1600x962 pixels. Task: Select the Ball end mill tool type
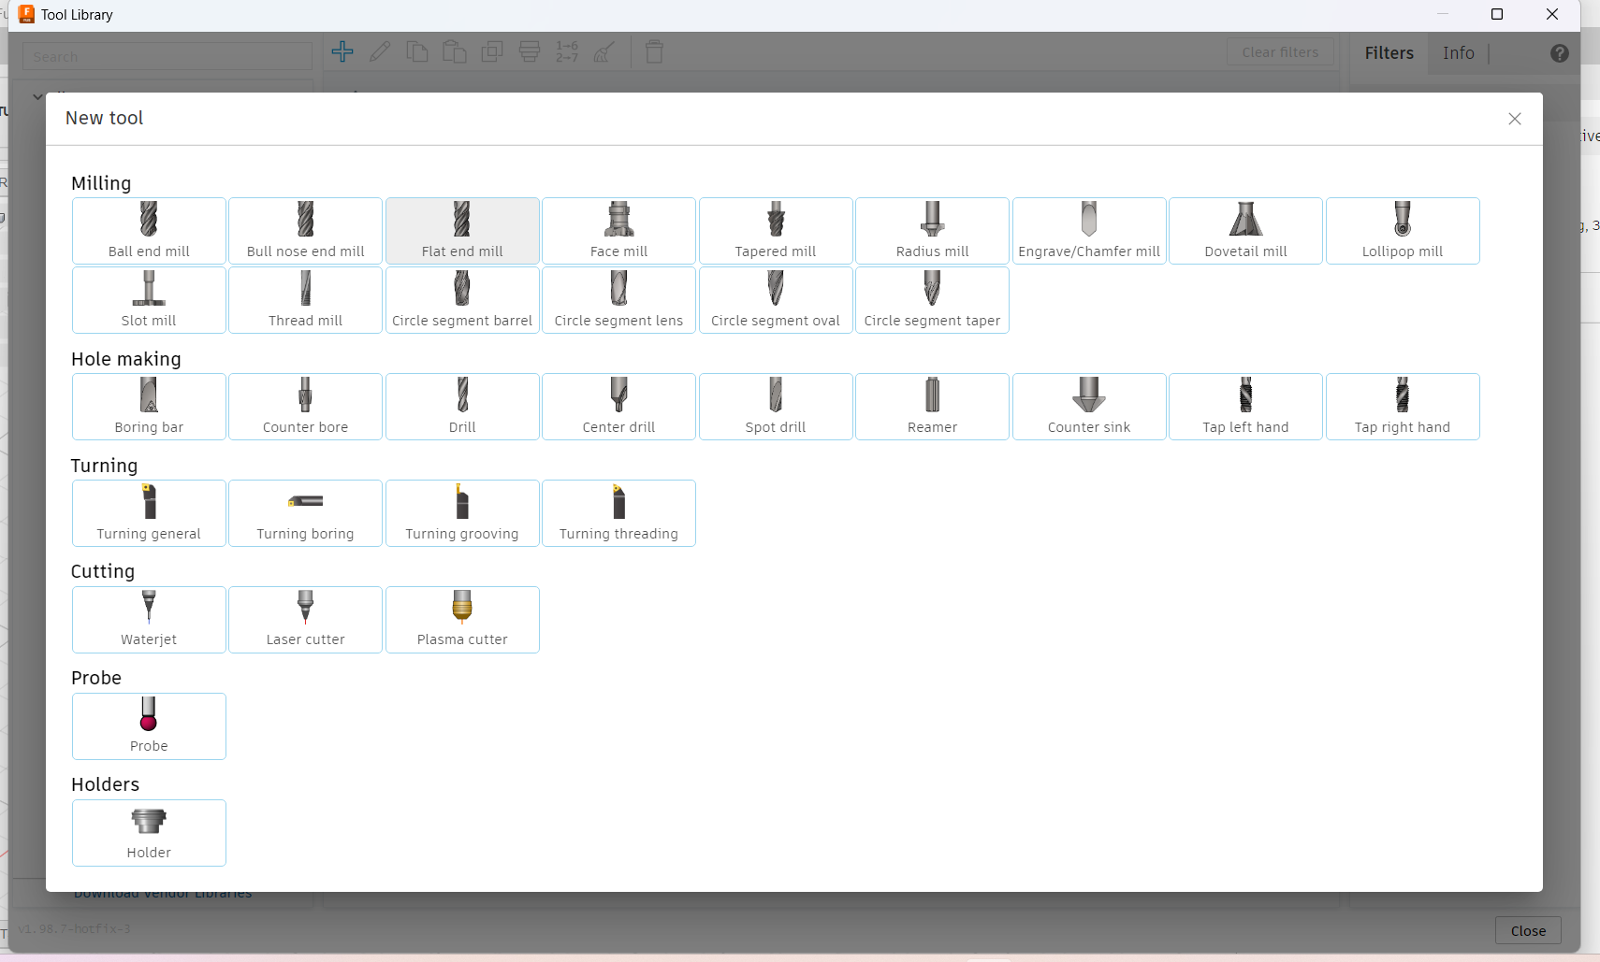149,231
